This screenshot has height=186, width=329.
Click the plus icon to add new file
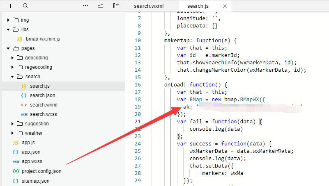(11, 6)
